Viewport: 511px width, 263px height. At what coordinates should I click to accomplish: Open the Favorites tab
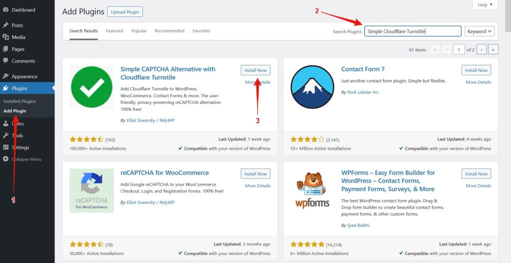click(x=201, y=31)
